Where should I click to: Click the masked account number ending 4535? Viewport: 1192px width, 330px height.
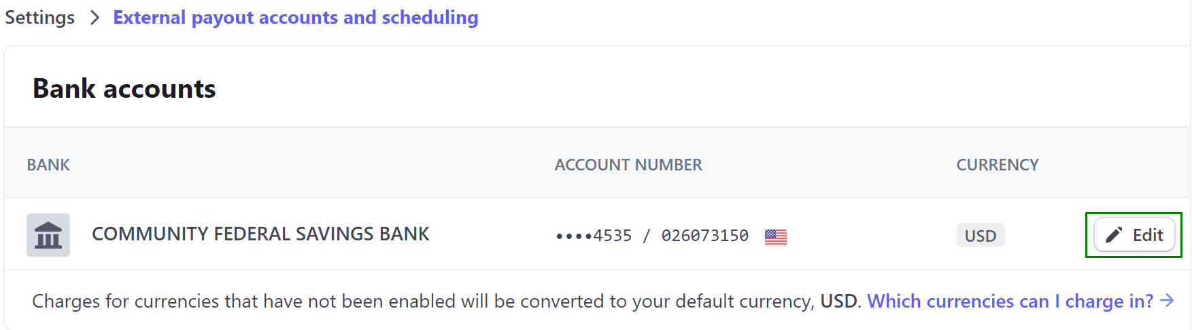pyautogui.click(x=594, y=236)
